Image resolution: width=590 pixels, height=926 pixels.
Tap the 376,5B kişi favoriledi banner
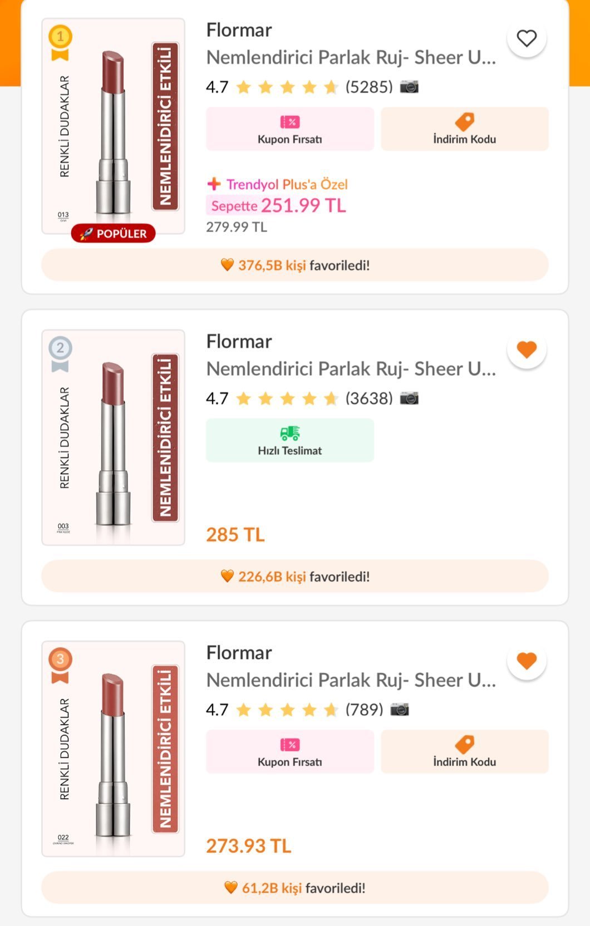[295, 265]
